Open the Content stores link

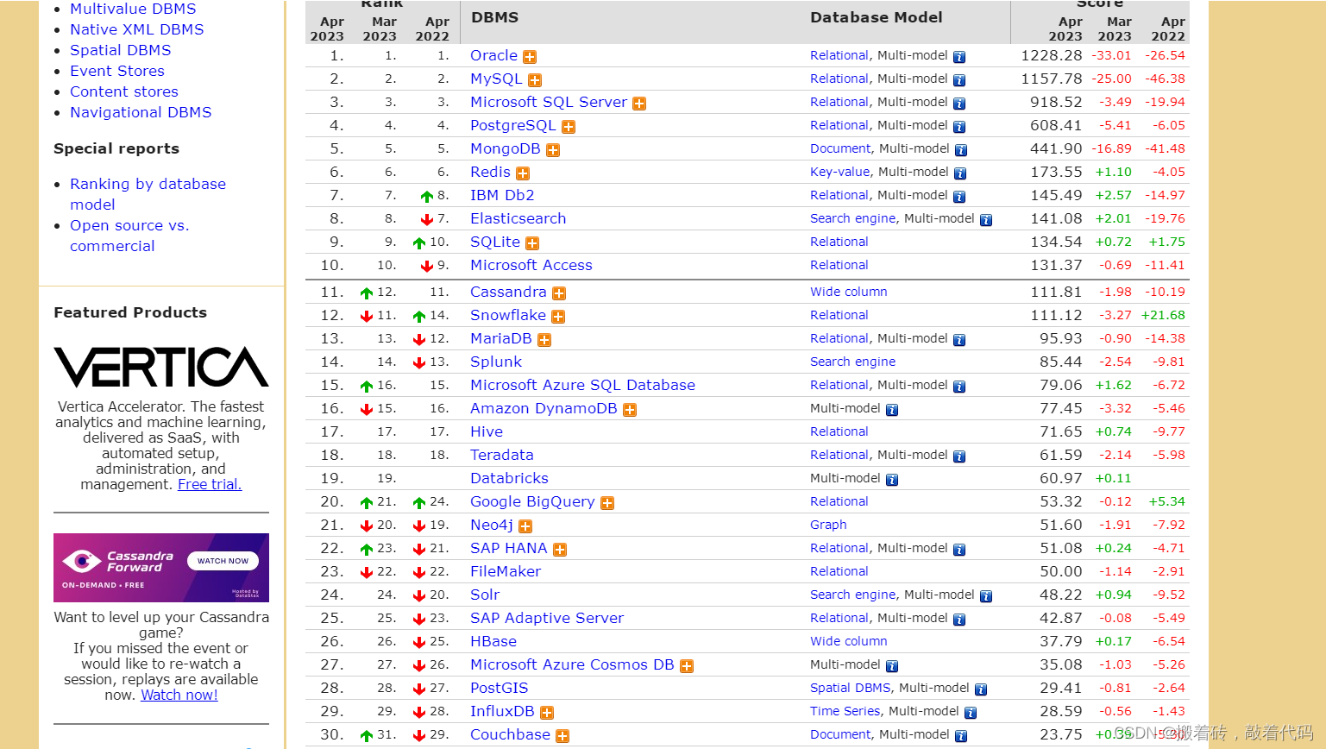tap(124, 91)
